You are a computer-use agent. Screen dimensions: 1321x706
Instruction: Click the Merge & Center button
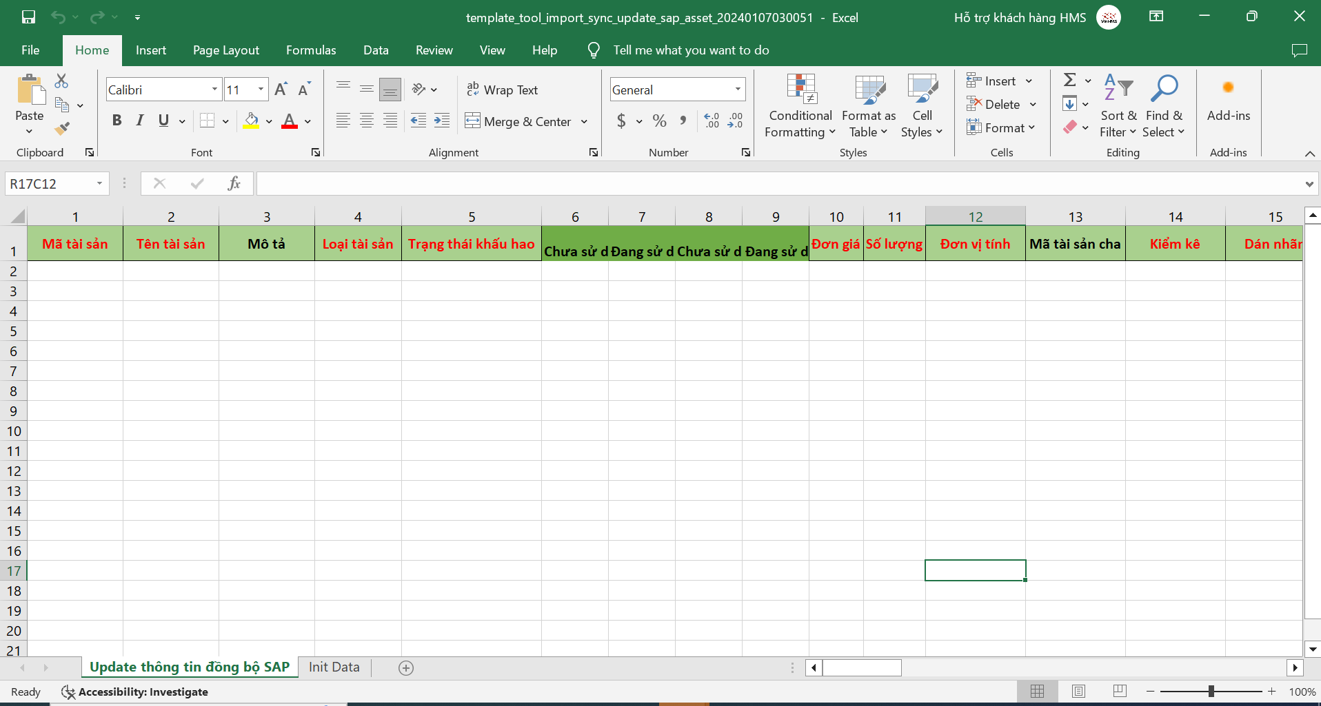pos(518,121)
